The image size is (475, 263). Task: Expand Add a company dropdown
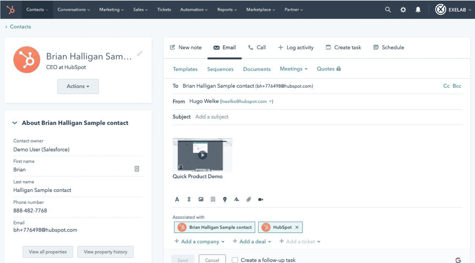pos(199,241)
